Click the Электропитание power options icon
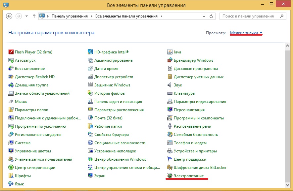 (x=170, y=176)
